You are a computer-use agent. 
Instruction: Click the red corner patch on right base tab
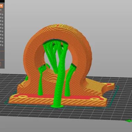(110, 84)
